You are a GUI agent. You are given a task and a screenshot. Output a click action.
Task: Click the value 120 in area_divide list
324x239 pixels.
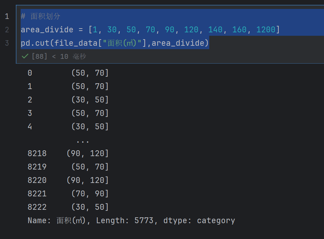click(191, 30)
